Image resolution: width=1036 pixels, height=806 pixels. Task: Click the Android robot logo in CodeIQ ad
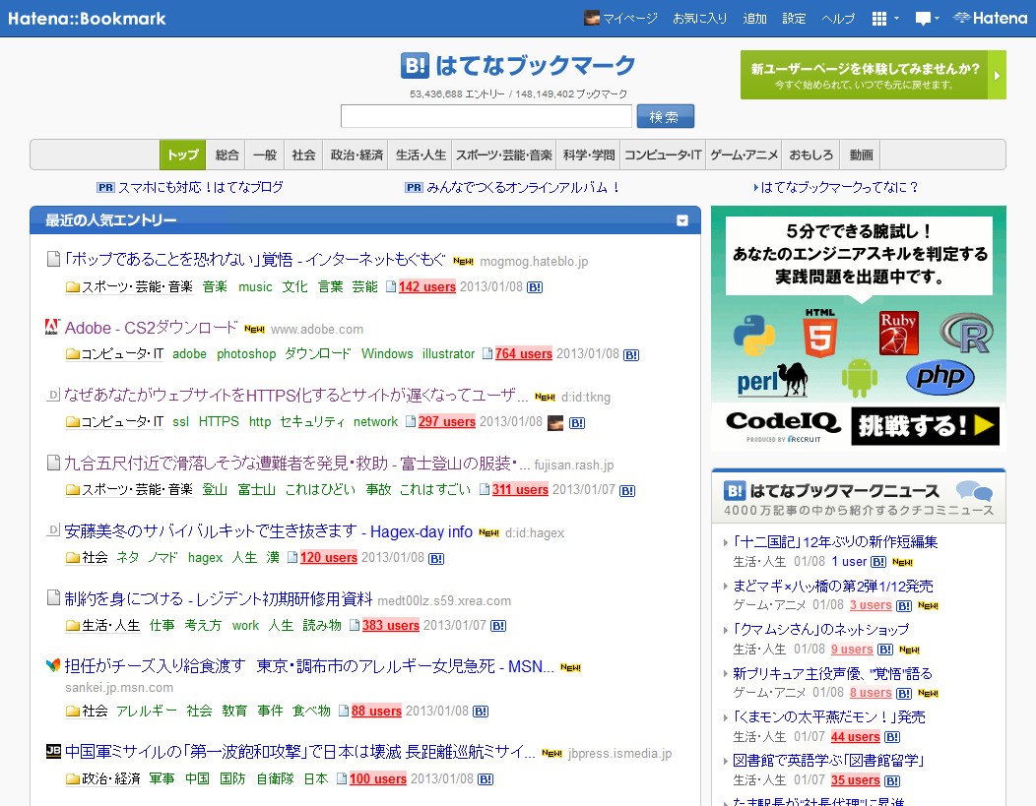click(859, 378)
